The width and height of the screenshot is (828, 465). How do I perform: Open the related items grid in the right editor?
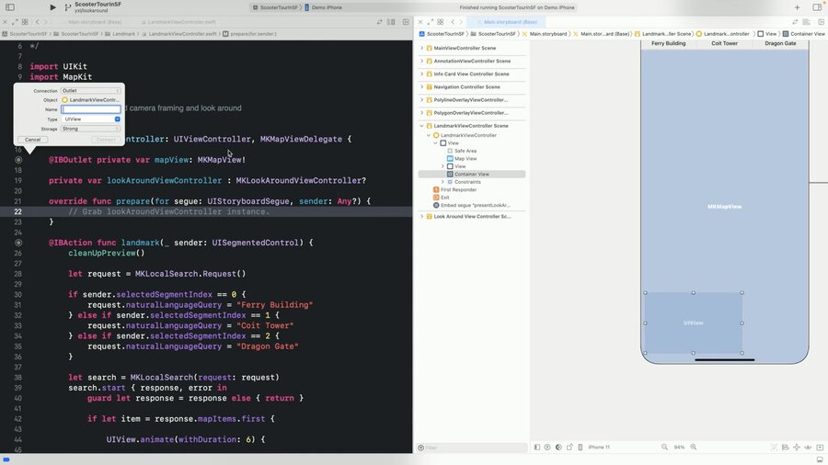point(441,22)
